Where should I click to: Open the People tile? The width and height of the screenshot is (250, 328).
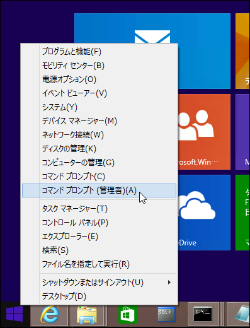pyautogui.click(x=204, y=132)
